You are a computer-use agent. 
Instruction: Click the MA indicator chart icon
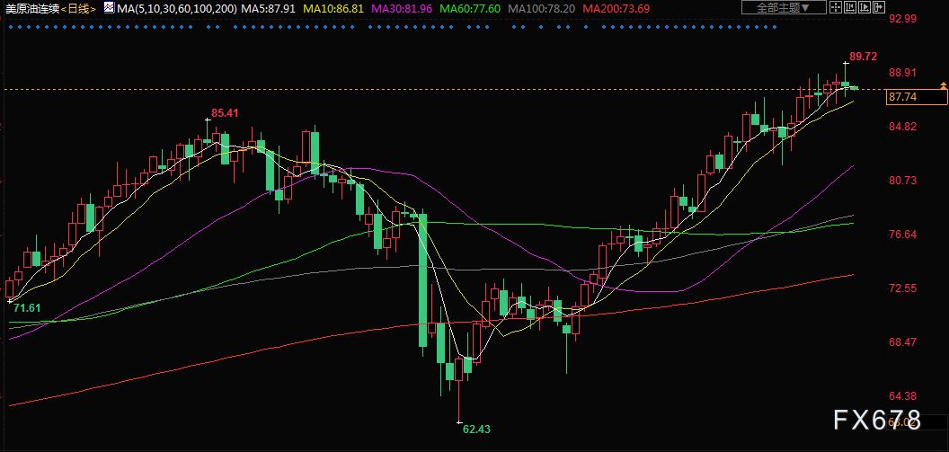click(x=108, y=8)
